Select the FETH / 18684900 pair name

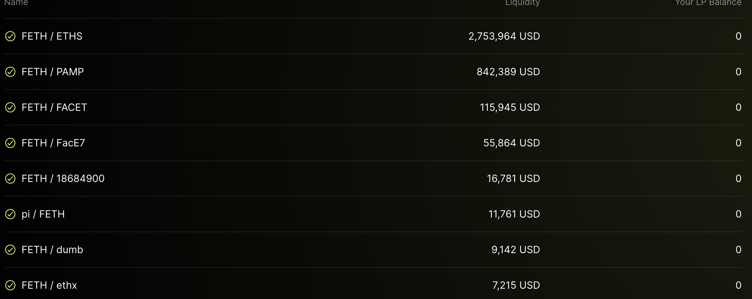63,179
